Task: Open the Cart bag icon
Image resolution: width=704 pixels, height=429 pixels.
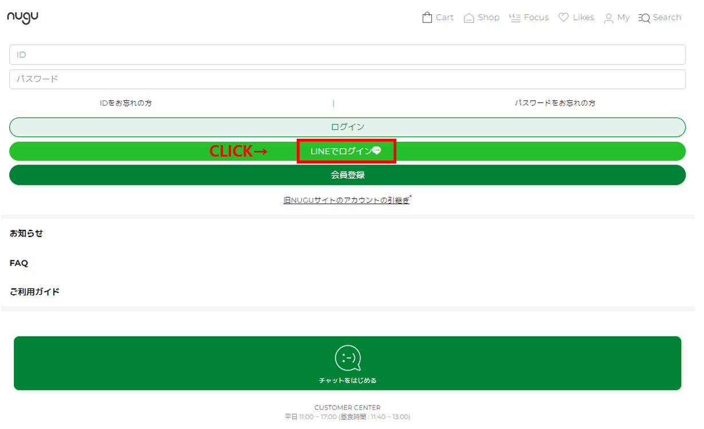Action: tap(427, 18)
